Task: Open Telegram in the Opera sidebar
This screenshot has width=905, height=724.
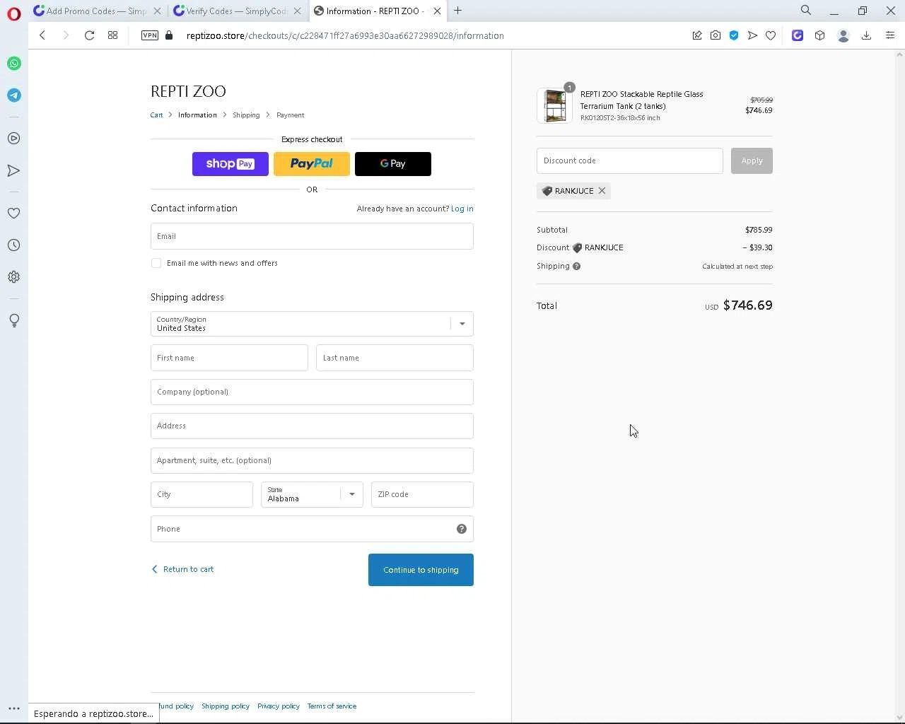Action: point(14,95)
